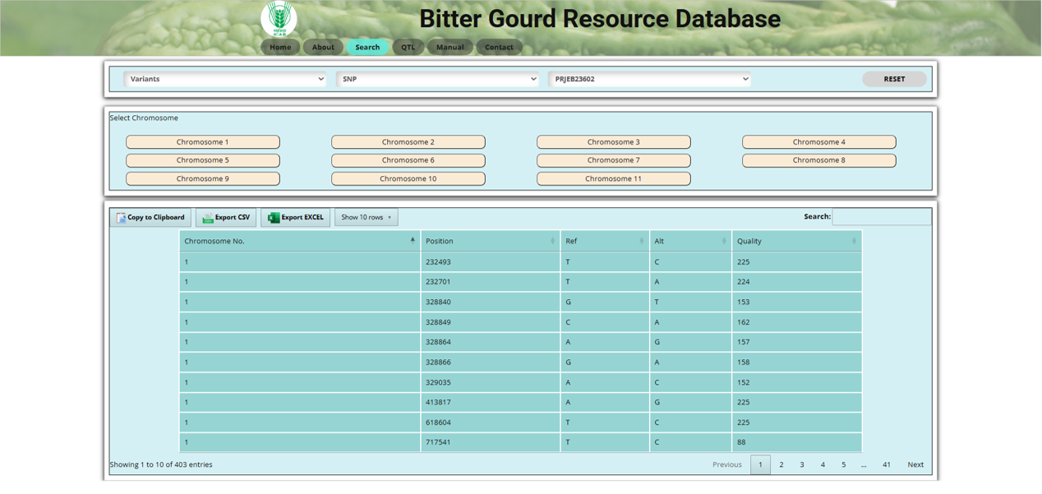1042x494 pixels.
Task: Navigate to the About page
Action: click(x=323, y=48)
